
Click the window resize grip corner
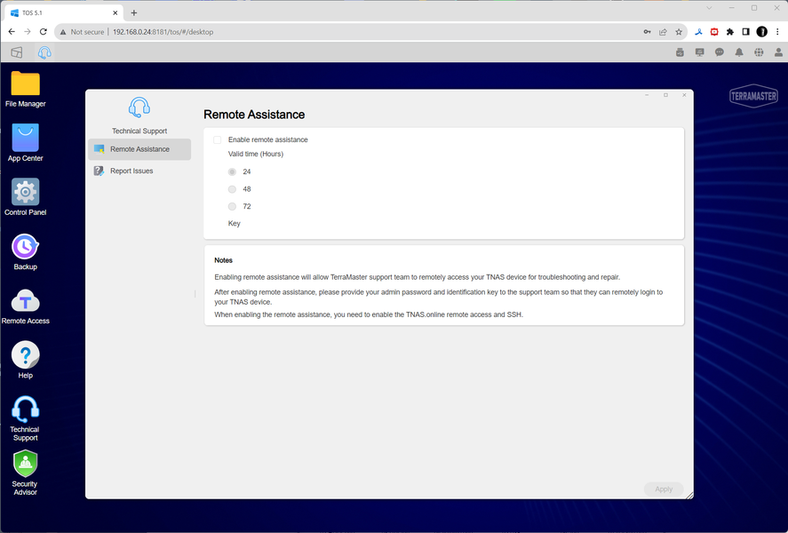coord(689,495)
